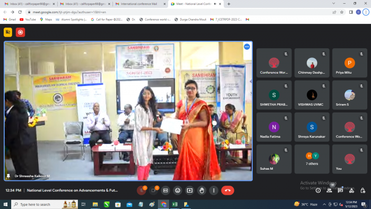Open the activities panel icon

pyautogui.click(x=351, y=190)
